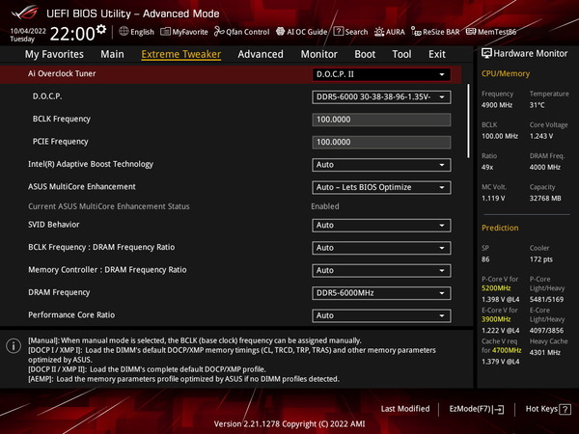This screenshot has width=579, height=434.
Task: Click the BCLK Frequency input field
Action: coord(381,120)
